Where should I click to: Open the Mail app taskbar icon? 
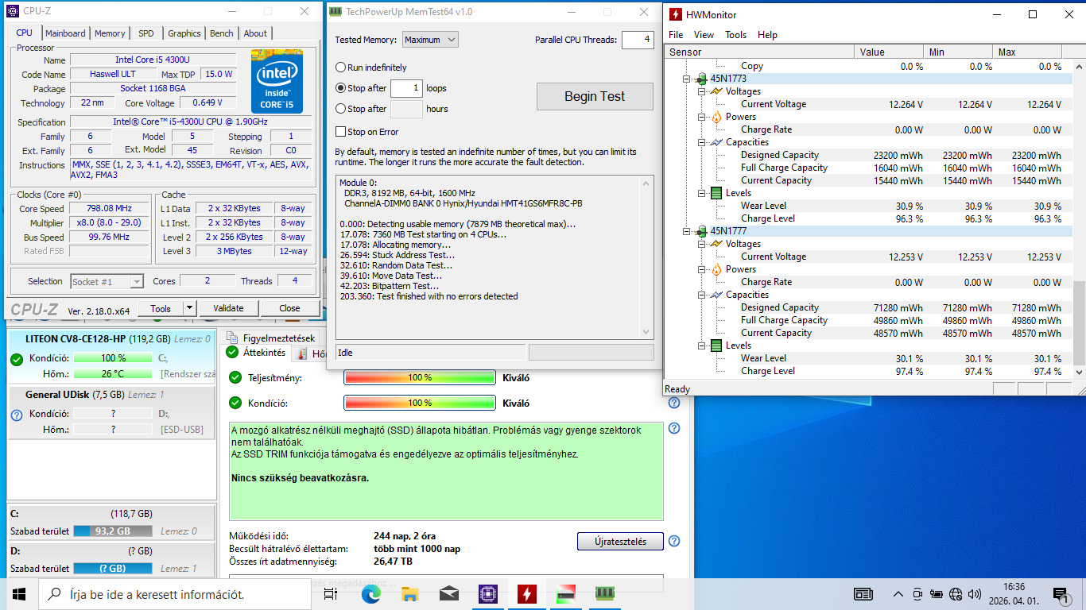click(448, 593)
